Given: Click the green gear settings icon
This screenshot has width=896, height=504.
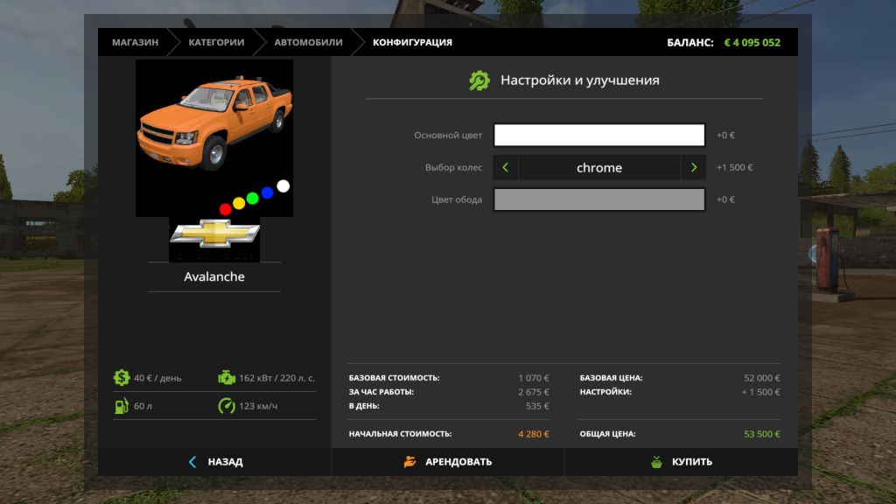Looking at the screenshot, I should coord(479,80).
